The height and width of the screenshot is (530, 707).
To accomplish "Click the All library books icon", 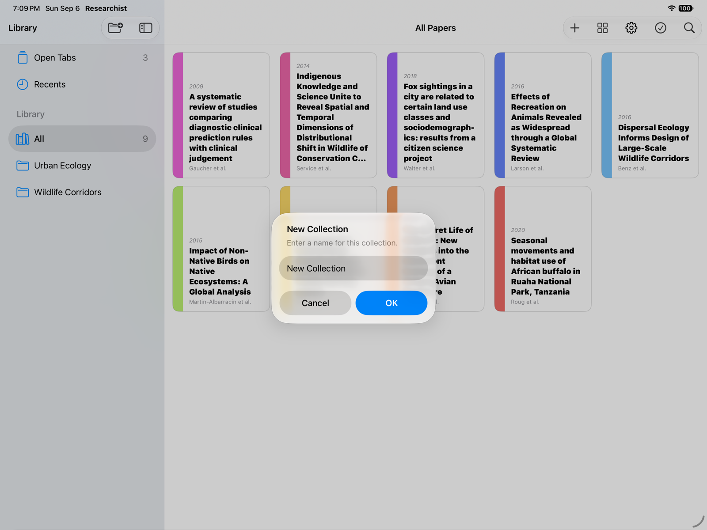I will click(23, 139).
